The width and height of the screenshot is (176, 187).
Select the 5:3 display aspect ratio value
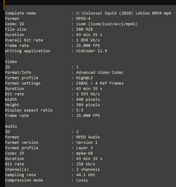pyautogui.click(x=80, y=110)
